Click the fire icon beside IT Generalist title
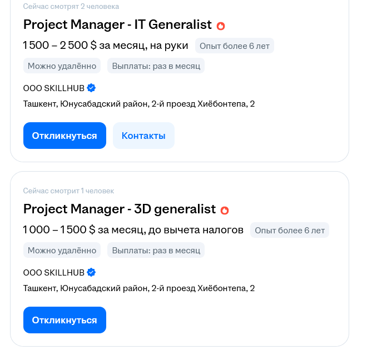Image resolution: width=377 pixels, height=355 pixels. [x=221, y=26]
